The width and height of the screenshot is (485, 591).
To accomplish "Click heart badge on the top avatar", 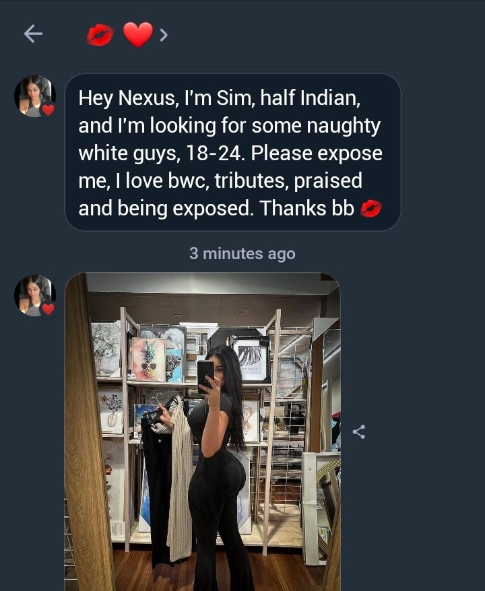I will point(48,110).
